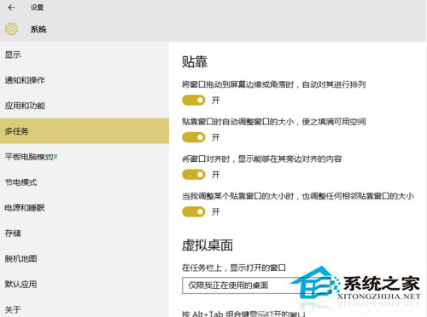Click the 虚拟桌面 section heading
427x317 pixels.
pos(208,245)
